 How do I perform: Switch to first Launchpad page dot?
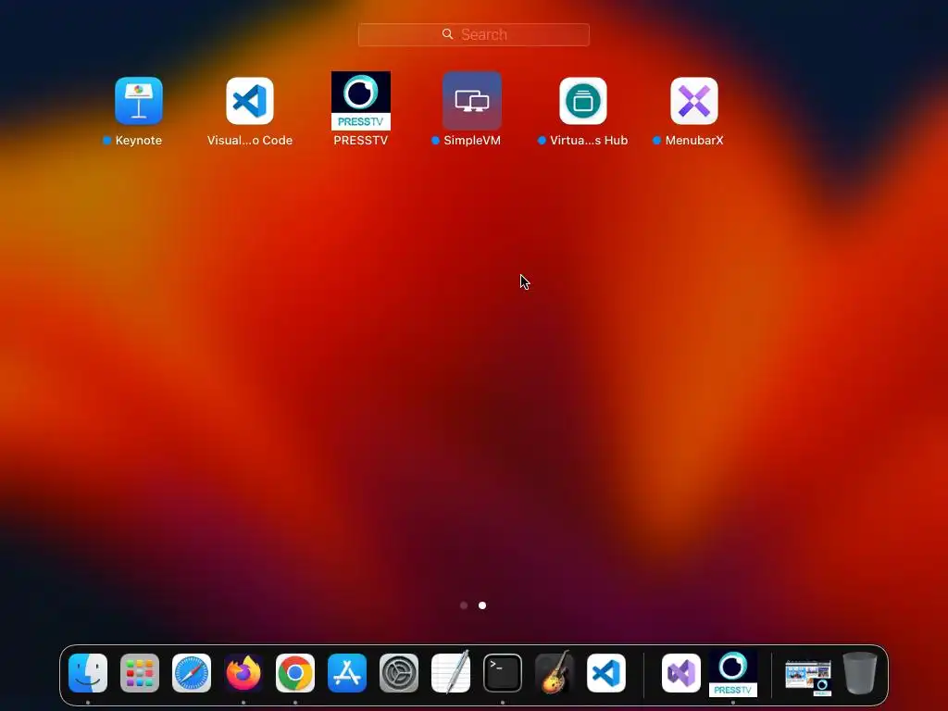[x=464, y=605]
